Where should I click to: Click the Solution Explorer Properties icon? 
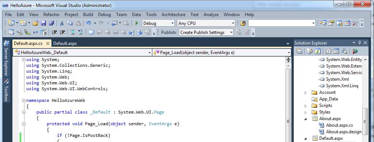point(299,51)
